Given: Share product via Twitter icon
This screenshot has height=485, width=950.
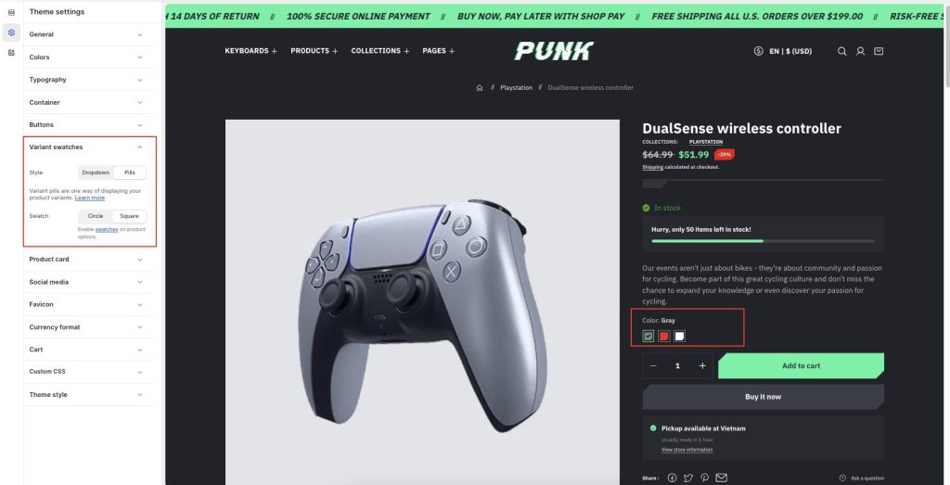Looking at the screenshot, I should (x=688, y=478).
